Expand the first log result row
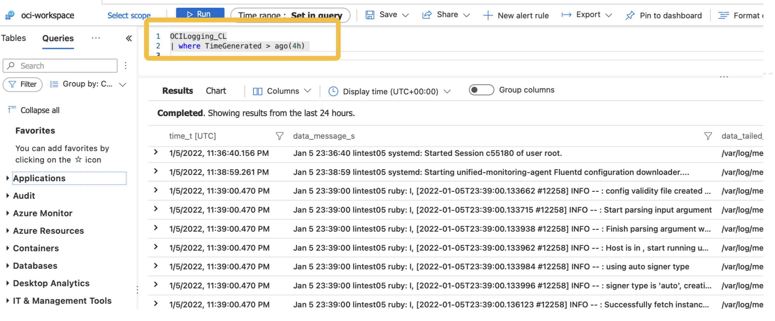775x321 pixels. tap(156, 153)
